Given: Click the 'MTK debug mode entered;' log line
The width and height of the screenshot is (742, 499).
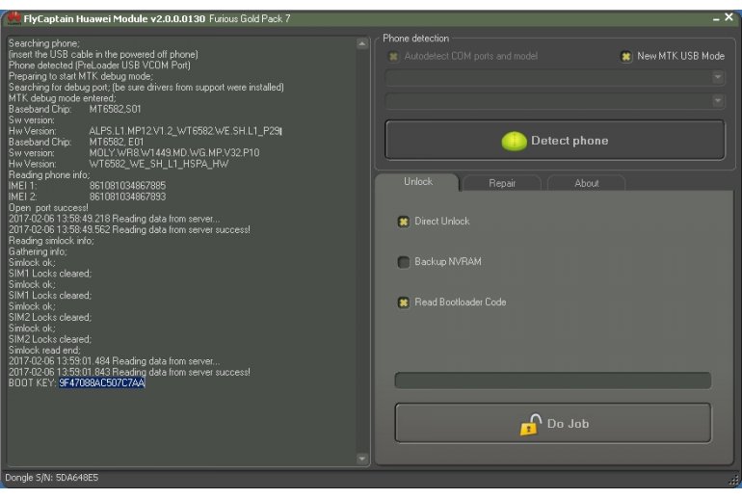Looking at the screenshot, I should [62, 98].
